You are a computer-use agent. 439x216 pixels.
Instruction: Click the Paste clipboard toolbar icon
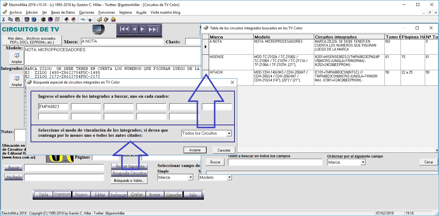17,19
